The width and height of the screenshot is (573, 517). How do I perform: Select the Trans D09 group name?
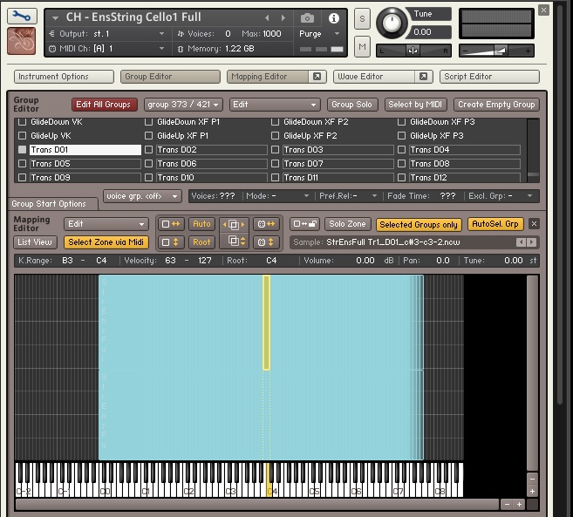click(x=85, y=178)
